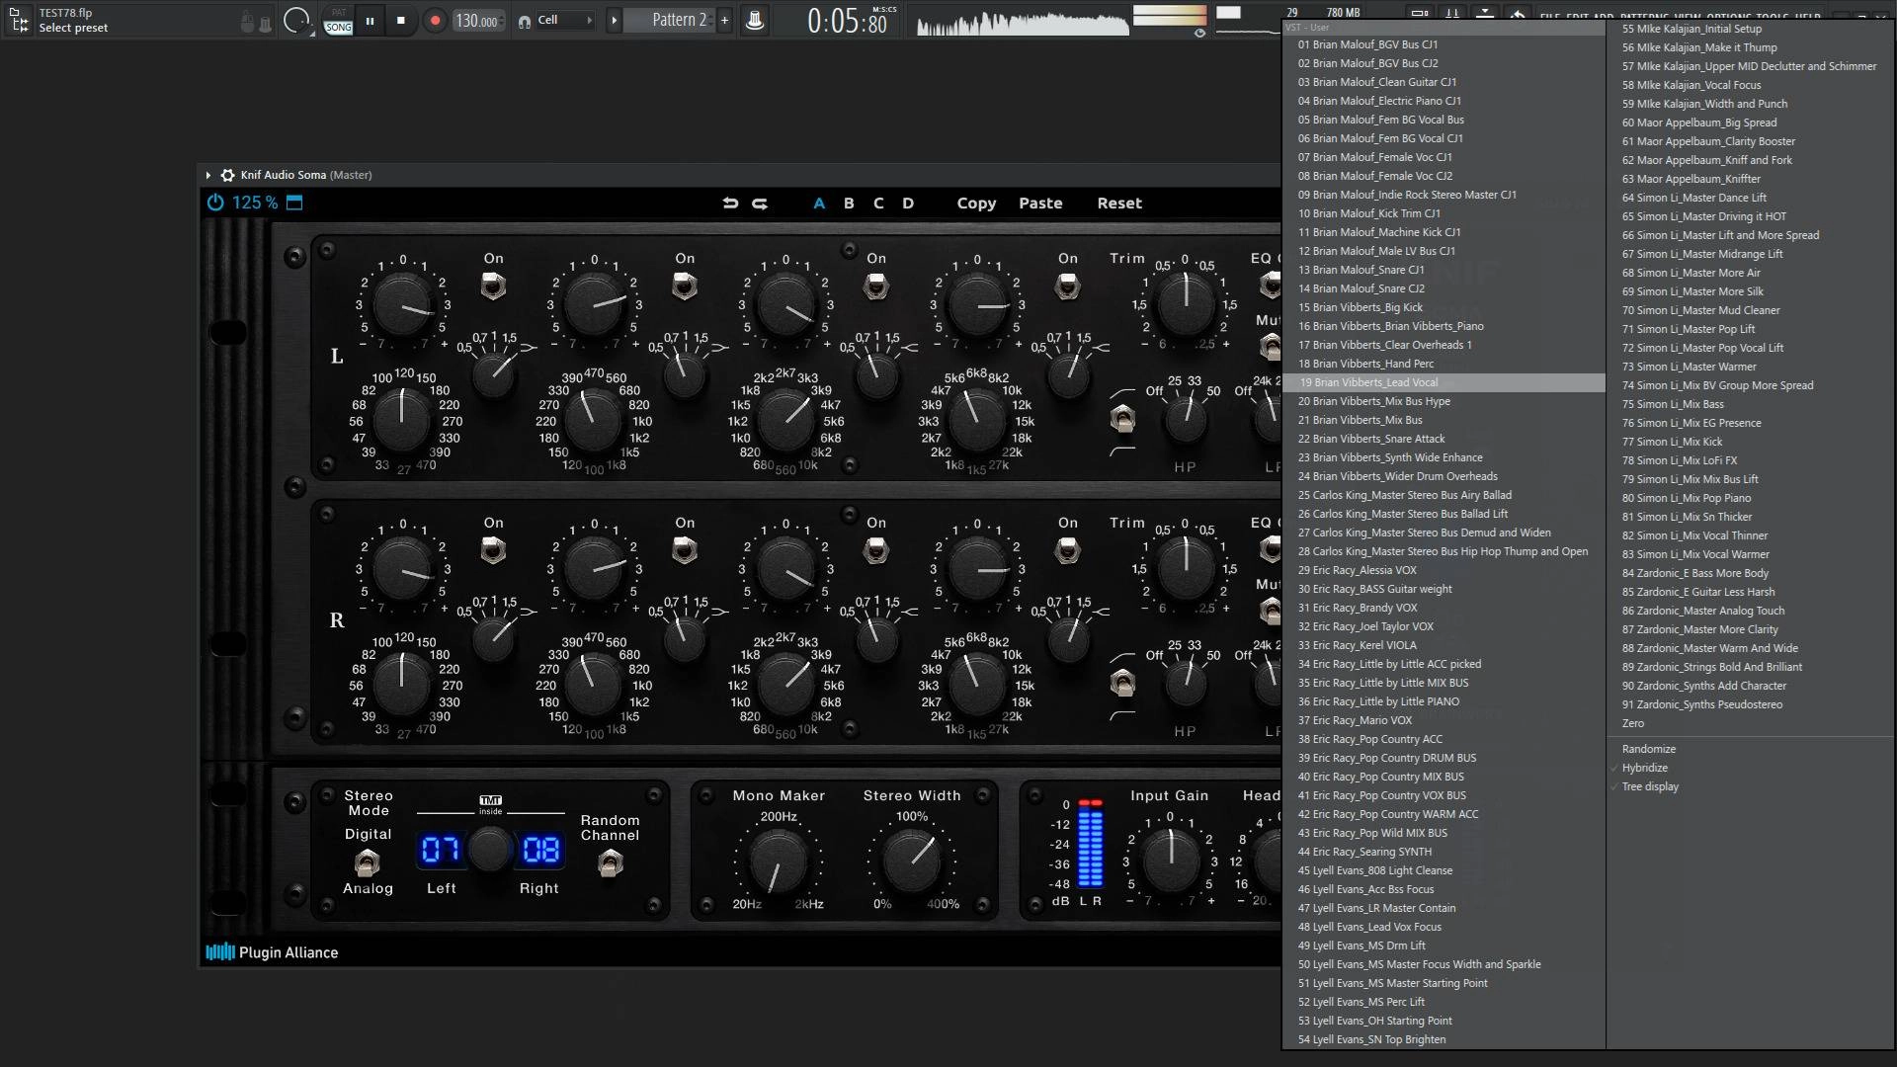The height and width of the screenshot is (1067, 1897).
Task: Click the main pitch knob in toolbar
Action: [x=295, y=21]
